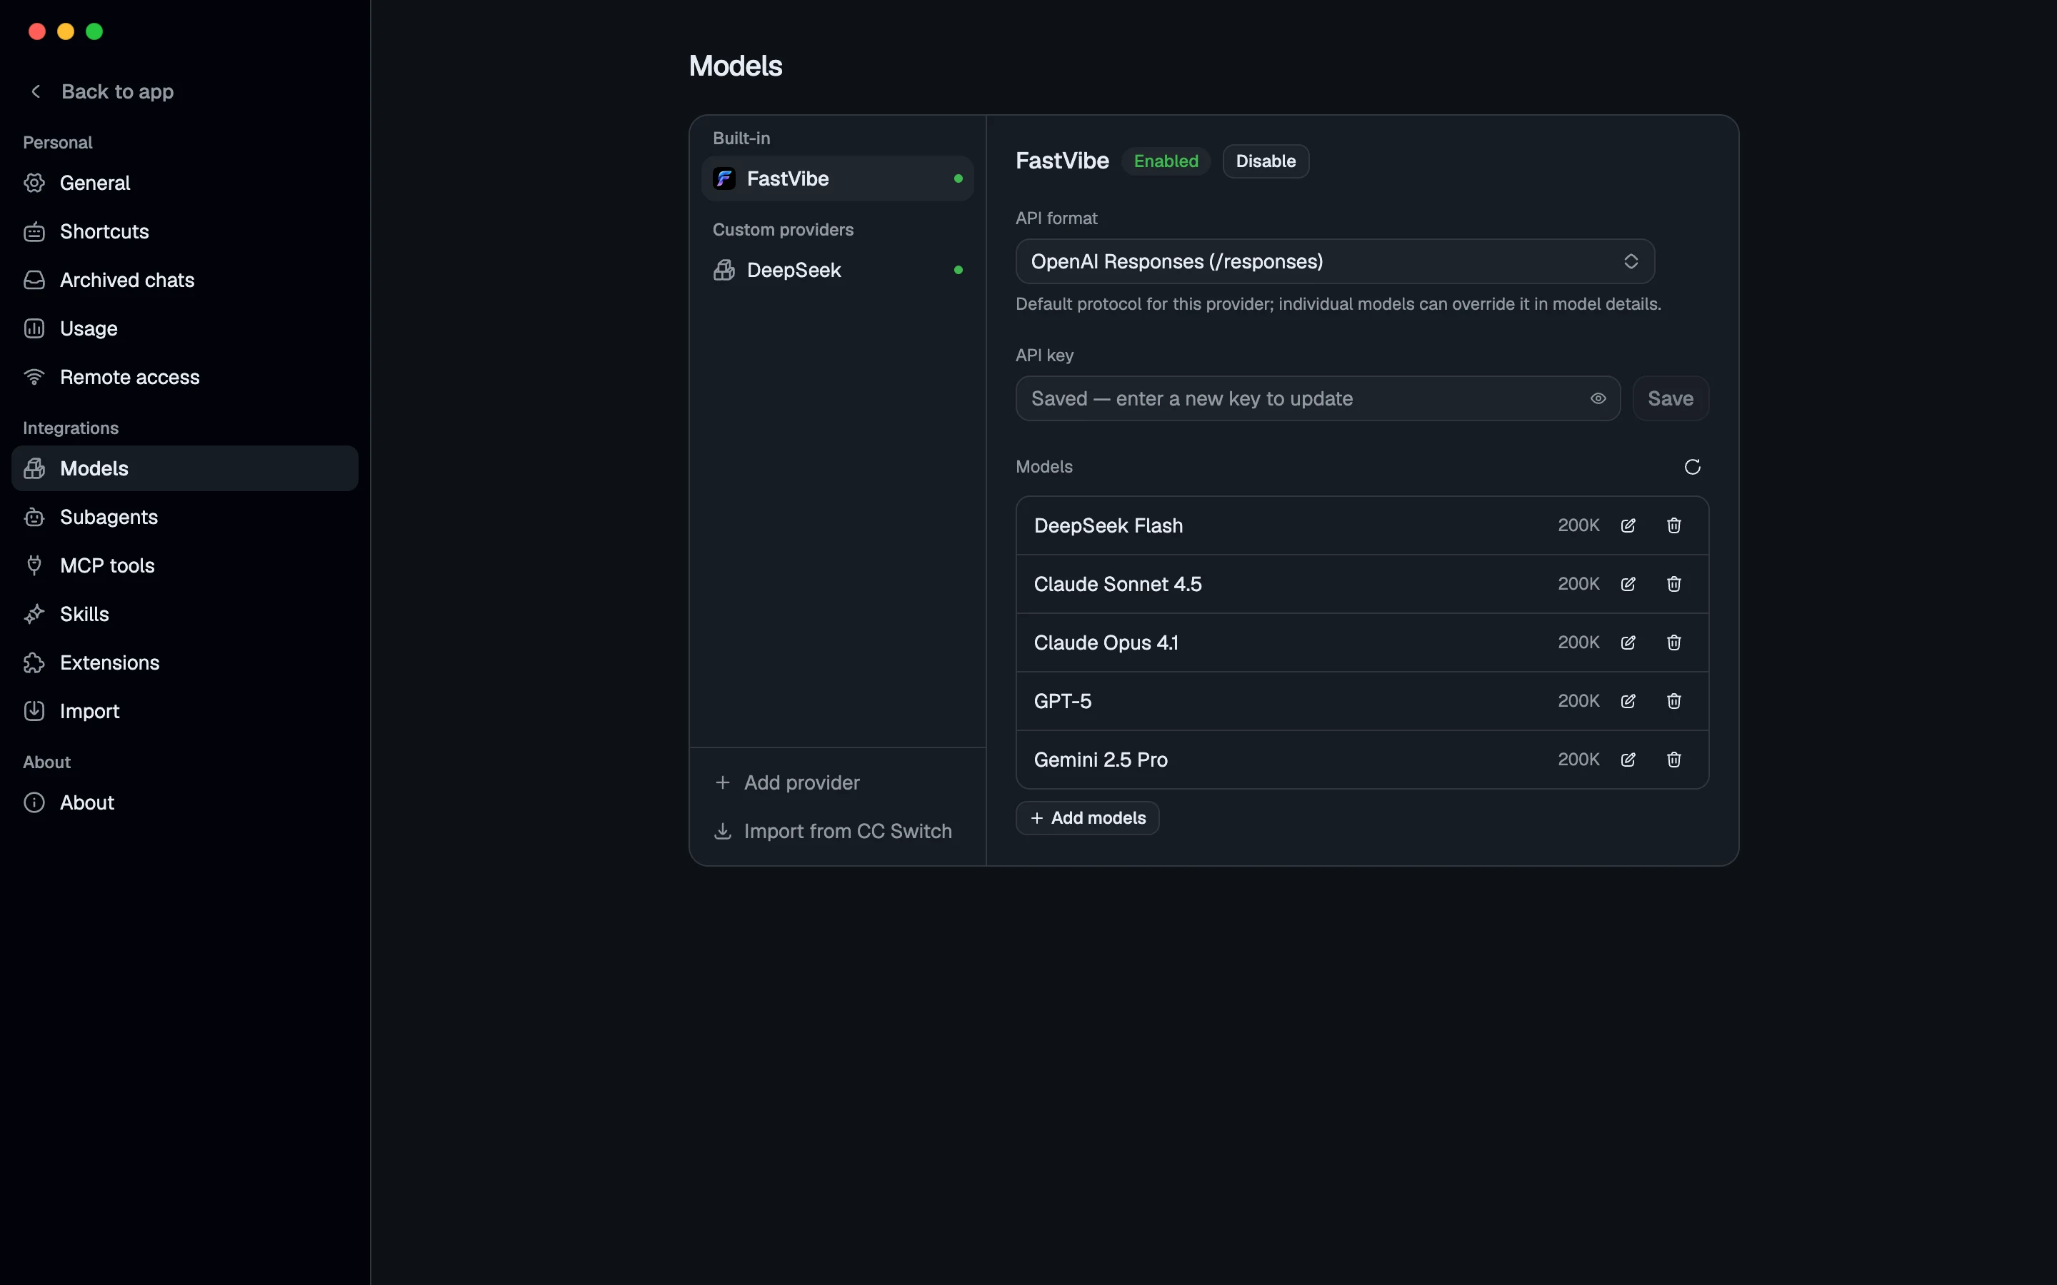Select Models in the sidebar
This screenshot has width=2057, height=1285.
[x=184, y=468]
